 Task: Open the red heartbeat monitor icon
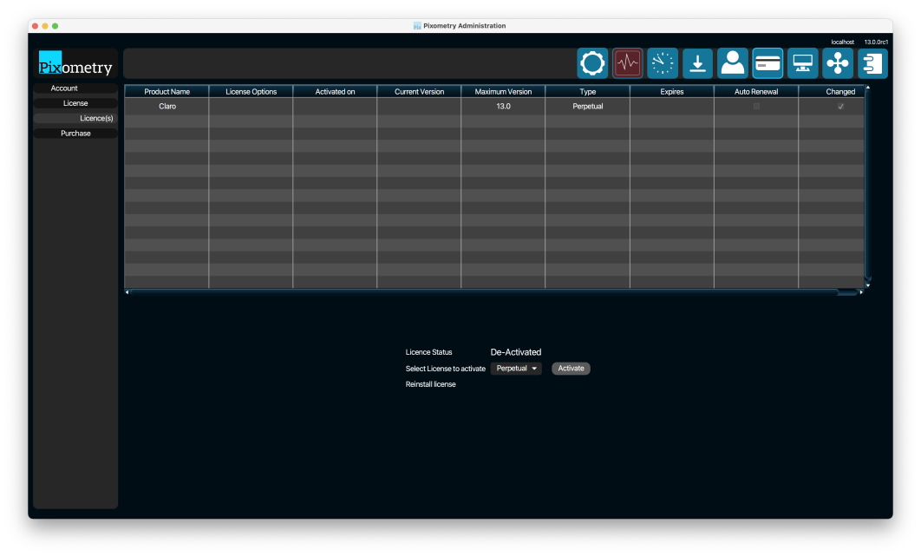click(627, 63)
